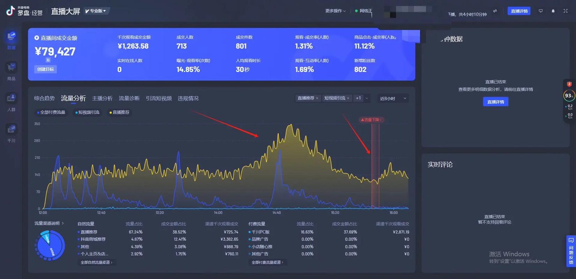The width and height of the screenshot is (576, 279).
Task: Click 直播详情 button under 直播已结束
Action: click(496, 102)
